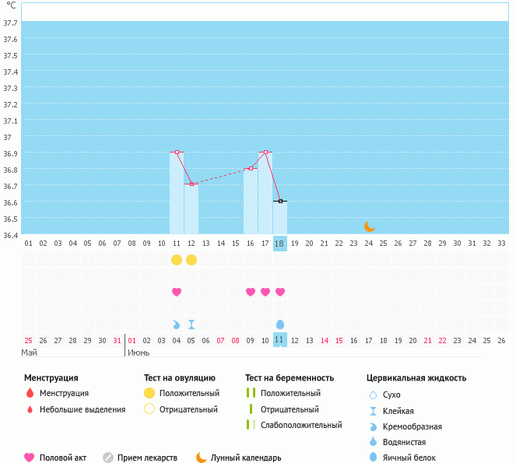This screenshot has width=516, height=463.
Task: Click the 36.8 temperature point on day 16
Action: click(x=251, y=169)
